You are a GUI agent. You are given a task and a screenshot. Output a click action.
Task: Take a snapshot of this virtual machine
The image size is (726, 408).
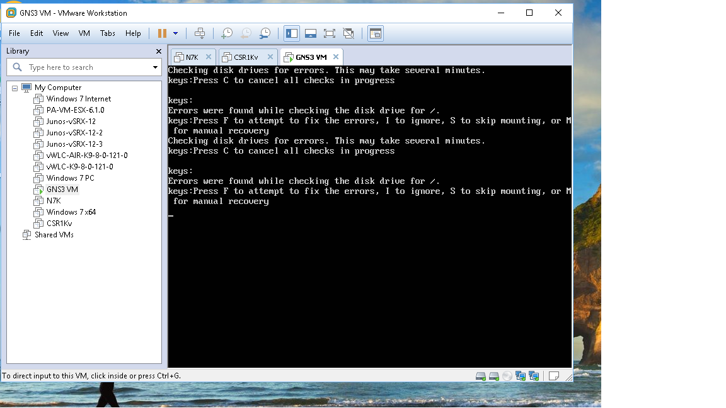(x=226, y=33)
